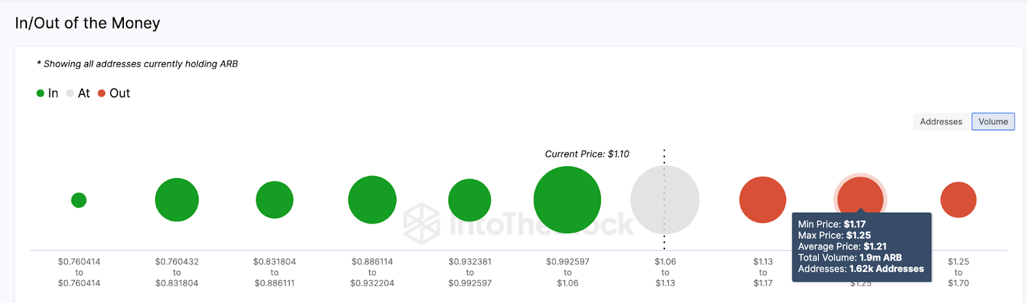Click the small green bubble at $0.760414
Screen dimensions: 1027x303
[x=79, y=201]
